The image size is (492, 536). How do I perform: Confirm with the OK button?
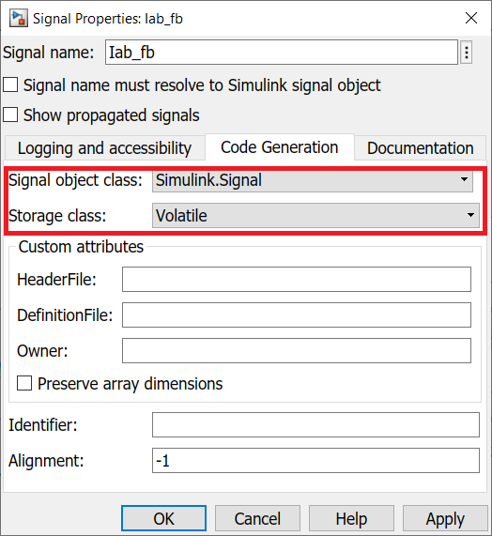coord(163,518)
